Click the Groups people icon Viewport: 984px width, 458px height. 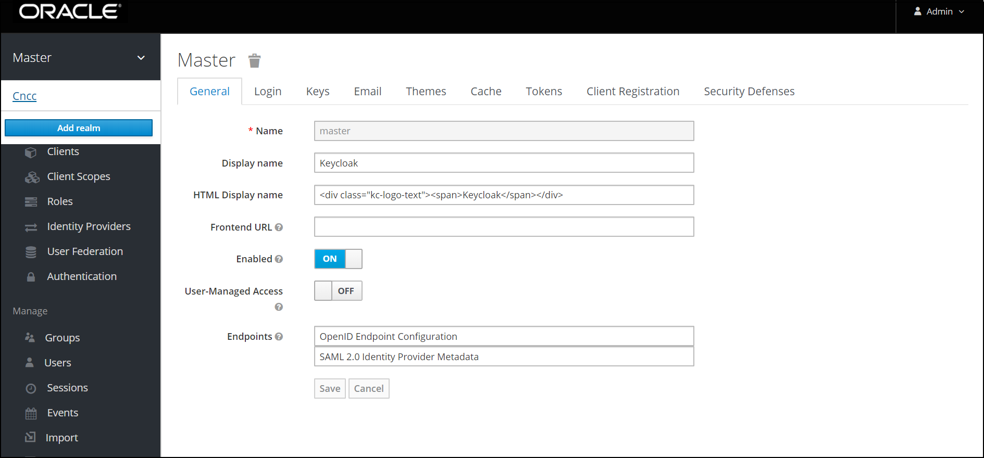[x=30, y=338]
